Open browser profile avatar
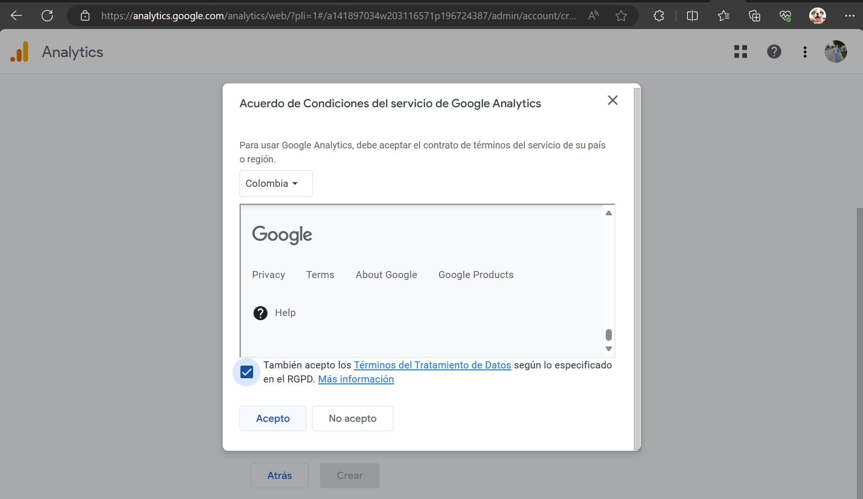Screen dimensions: 863x499 [x=818, y=16]
